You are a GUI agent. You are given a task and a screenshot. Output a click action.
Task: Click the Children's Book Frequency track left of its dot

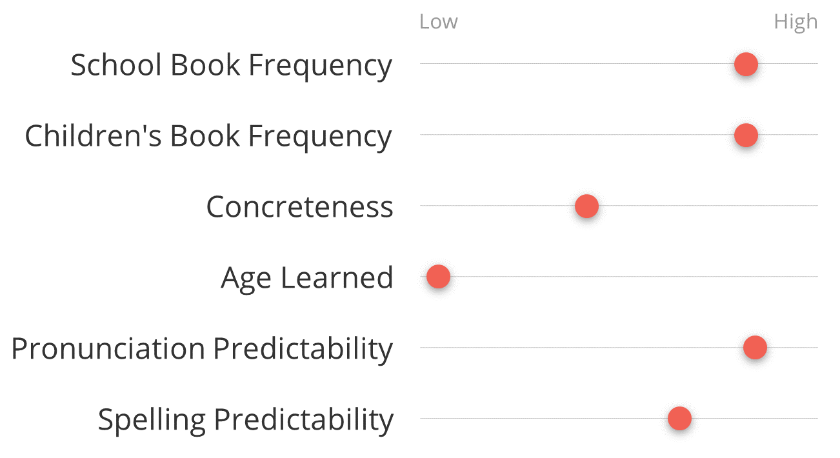577,135
